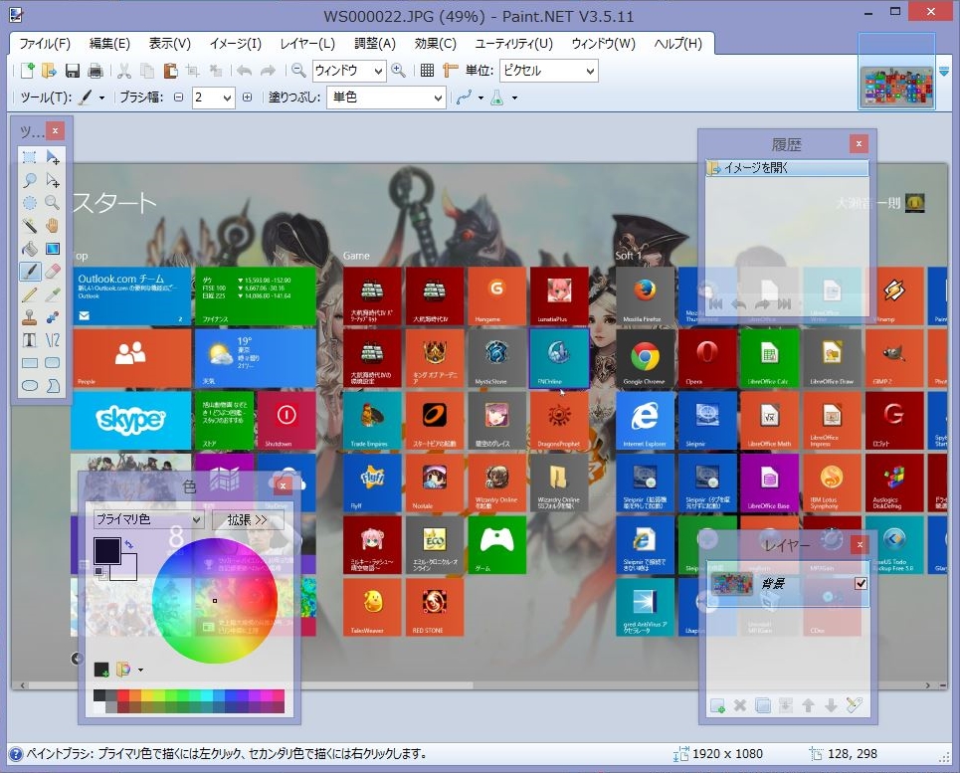Increase brush width with plus button
960x773 pixels.
pyautogui.click(x=248, y=97)
